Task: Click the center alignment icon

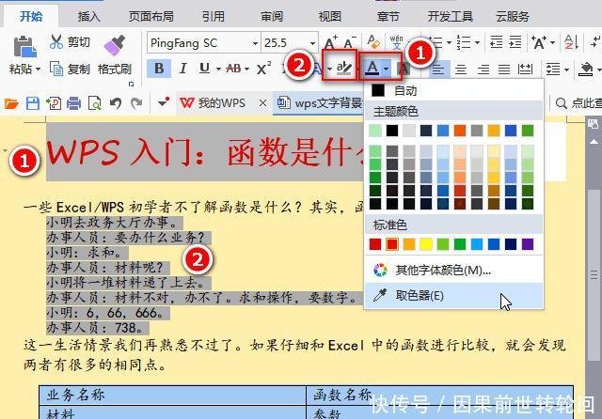Action: pos(461,70)
